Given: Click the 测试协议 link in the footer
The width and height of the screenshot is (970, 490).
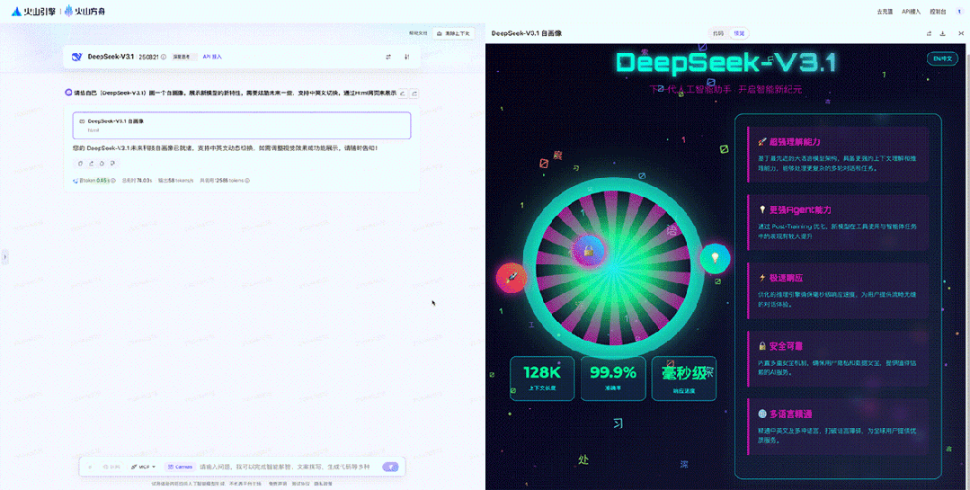Looking at the screenshot, I should (300, 484).
